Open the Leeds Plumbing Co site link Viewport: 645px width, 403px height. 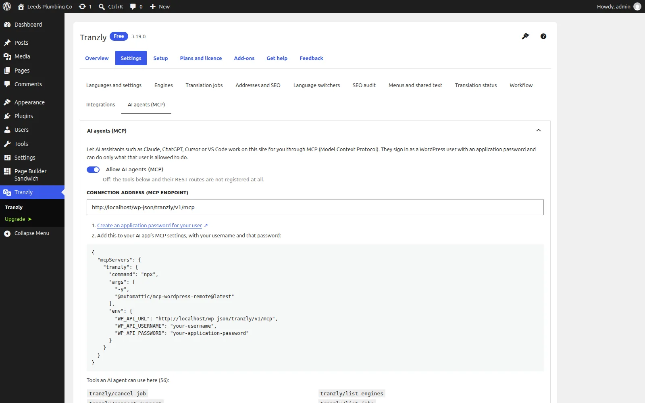[x=45, y=6]
